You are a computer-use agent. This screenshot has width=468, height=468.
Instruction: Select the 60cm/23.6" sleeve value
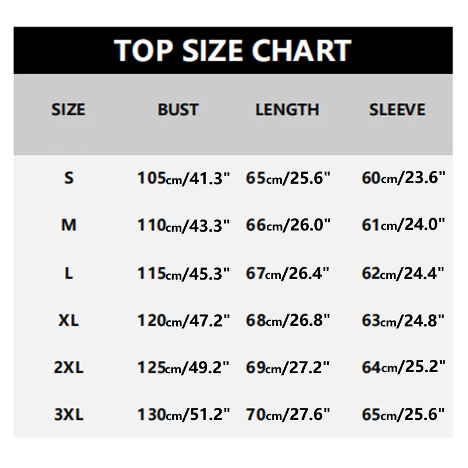[404, 178]
